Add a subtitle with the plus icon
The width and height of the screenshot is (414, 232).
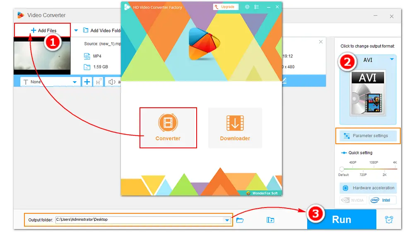click(x=87, y=82)
